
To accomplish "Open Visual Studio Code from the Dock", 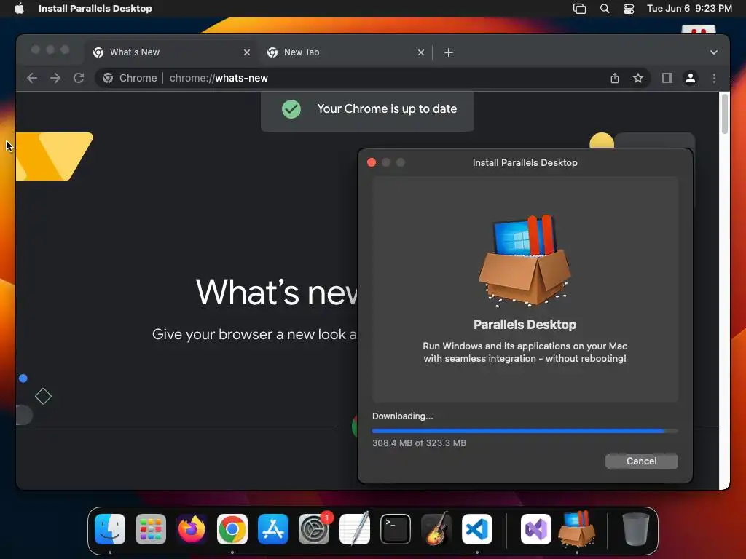I will pyautogui.click(x=477, y=529).
